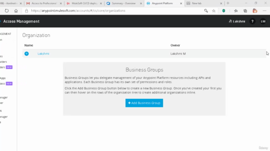The height and width of the screenshot is (151, 270).
Task: Open the sidebar item with second NEW badge
Action: [x=6, y=83]
